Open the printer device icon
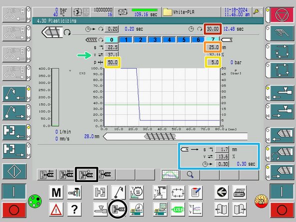Screen dimensions: 296x222 [239, 192]
